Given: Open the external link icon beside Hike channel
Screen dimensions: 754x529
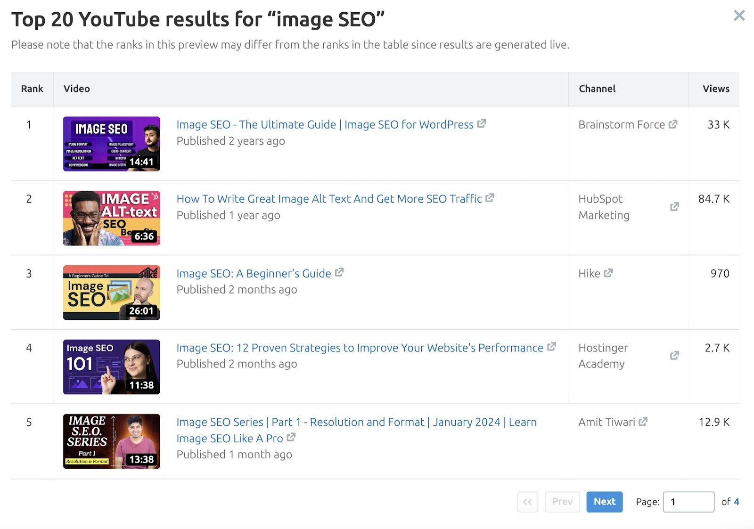Looking at the screenshot, I should click(608, 273).
